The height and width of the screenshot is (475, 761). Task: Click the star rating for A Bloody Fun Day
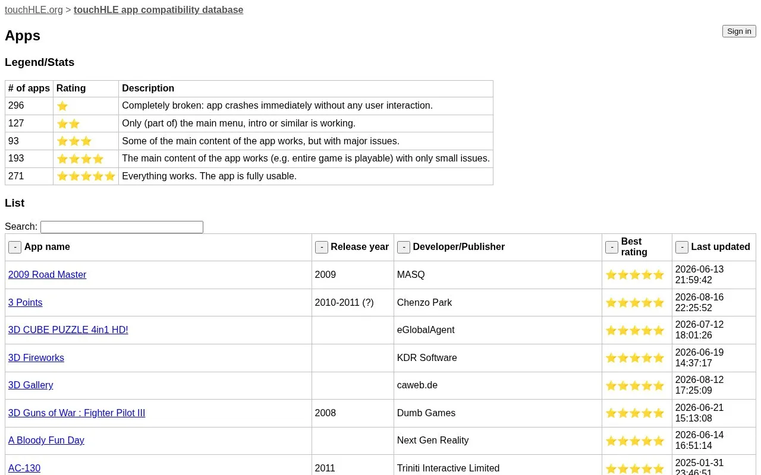pyautogui.click(x=635, y=441)
